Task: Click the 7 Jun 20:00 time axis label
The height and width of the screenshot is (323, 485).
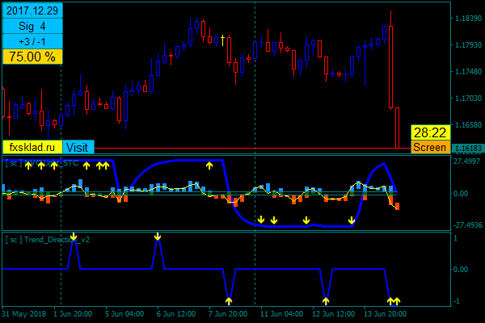Action: [228, 314]
